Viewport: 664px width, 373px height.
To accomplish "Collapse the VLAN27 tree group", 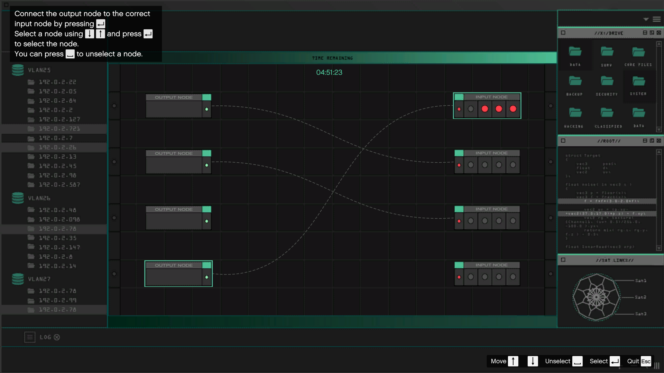I will tap(39, 279).
